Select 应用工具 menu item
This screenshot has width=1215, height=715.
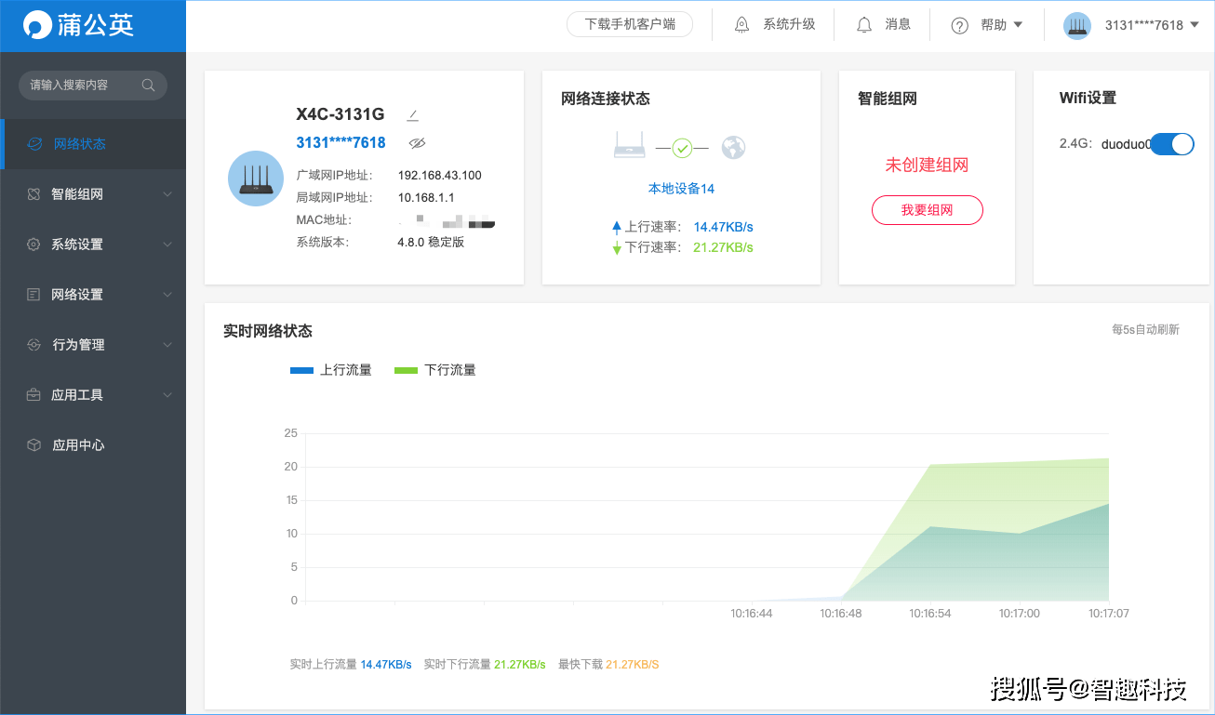tap(93, 395)
